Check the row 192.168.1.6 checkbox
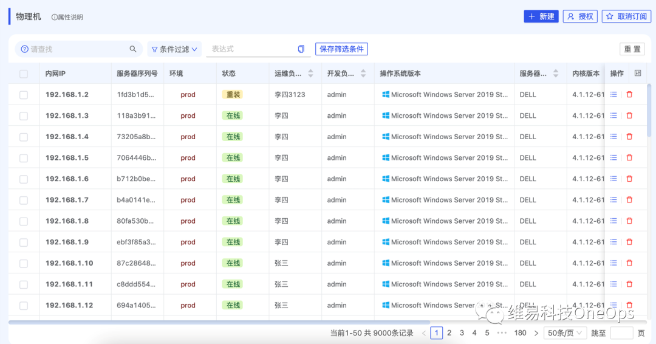The height and width of the screenshot is (344, 656). pyautogui.click(x=24, y=179)
